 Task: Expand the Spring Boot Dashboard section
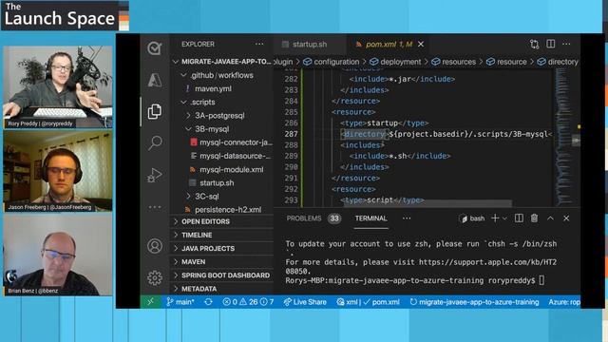pyautogui.click(x=222, y=275)
